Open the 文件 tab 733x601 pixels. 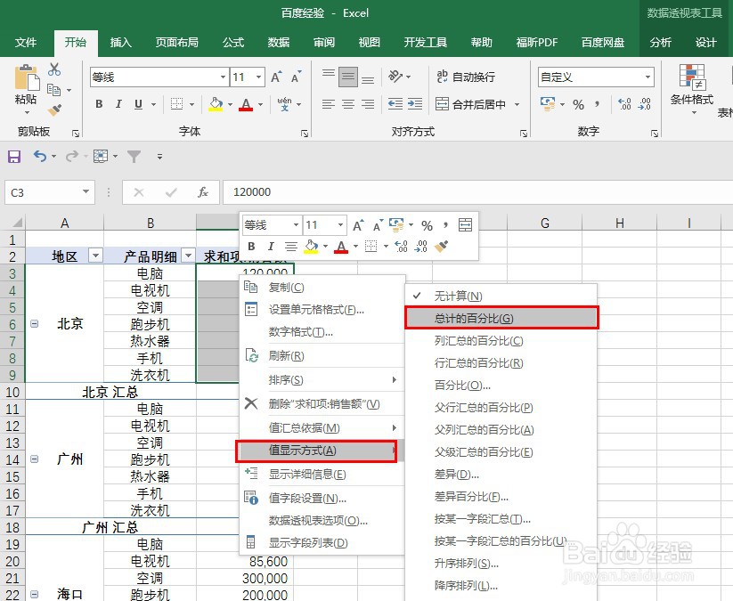26,43
